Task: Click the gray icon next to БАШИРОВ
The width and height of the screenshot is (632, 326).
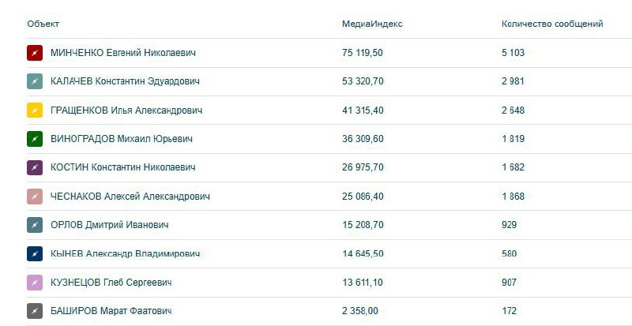Action: click(35, 311)
